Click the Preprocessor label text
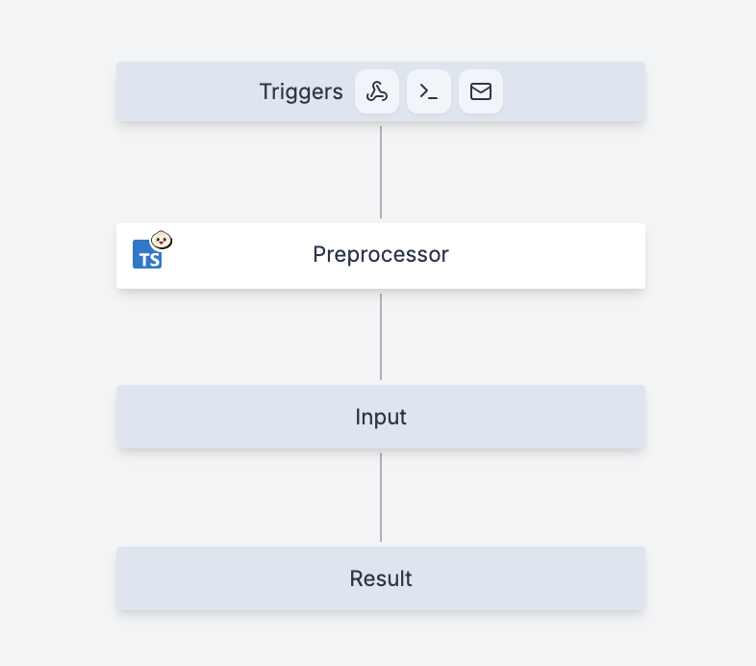This screenshot has width=756, height=666. pyautogui.click(x=381, y=254)
